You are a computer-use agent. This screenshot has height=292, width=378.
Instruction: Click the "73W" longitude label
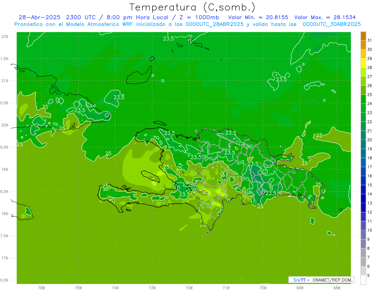tap(152, 288)
